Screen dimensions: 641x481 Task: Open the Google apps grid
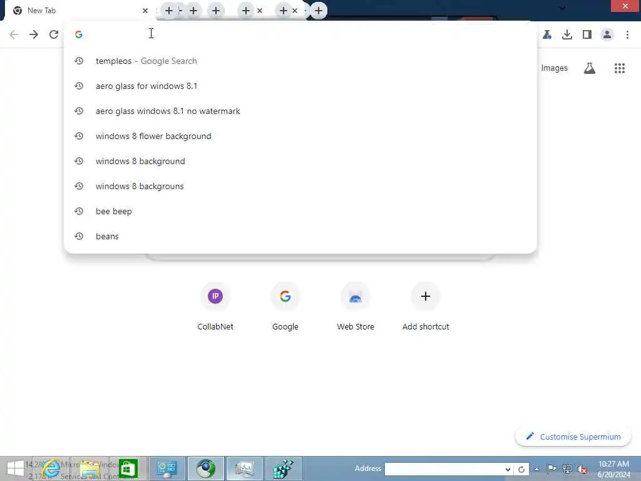619,68
